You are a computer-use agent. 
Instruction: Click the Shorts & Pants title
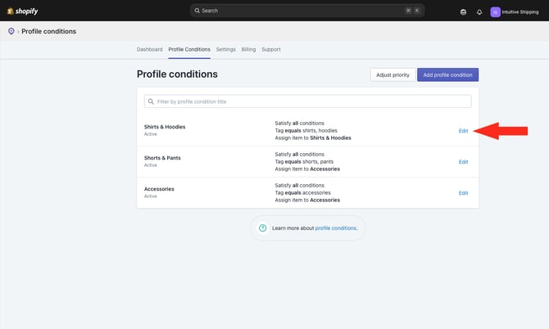click(x=162, y=158)
